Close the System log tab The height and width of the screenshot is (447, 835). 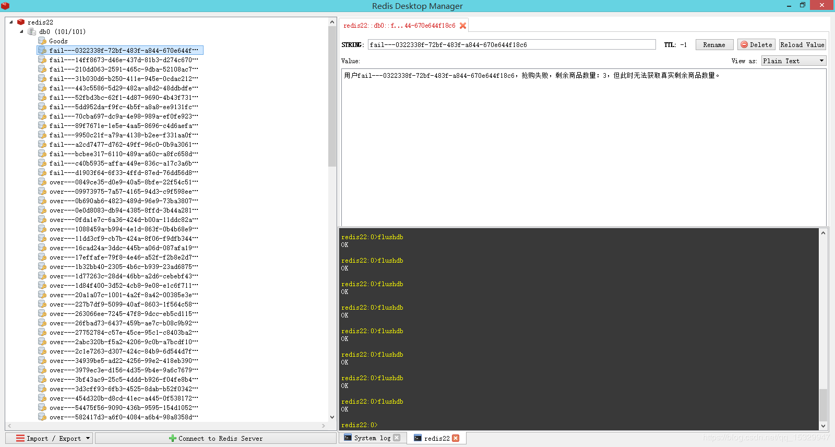click(397, 438)
